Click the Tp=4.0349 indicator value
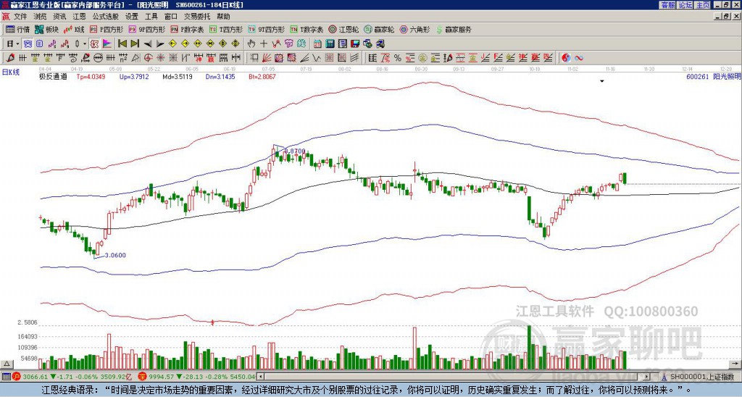 [x=91, y=76]
